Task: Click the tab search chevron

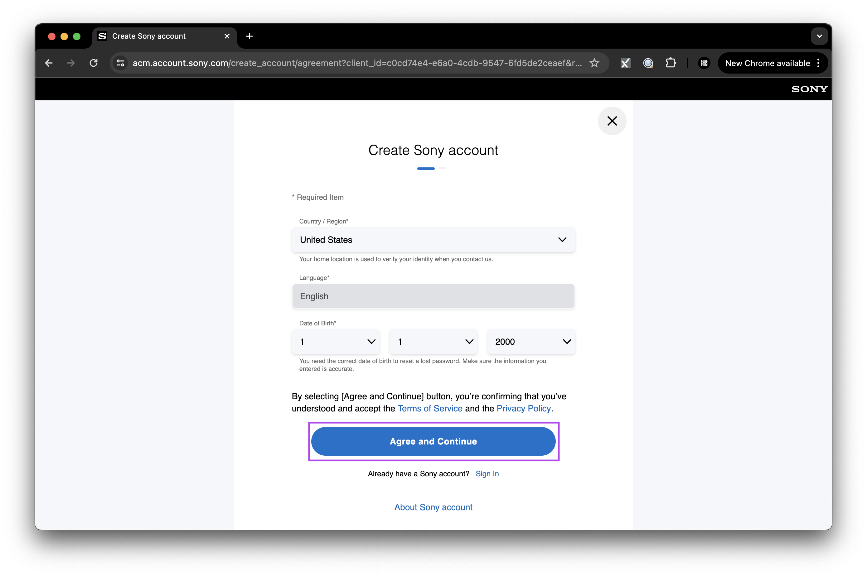Action: point(819,36)
